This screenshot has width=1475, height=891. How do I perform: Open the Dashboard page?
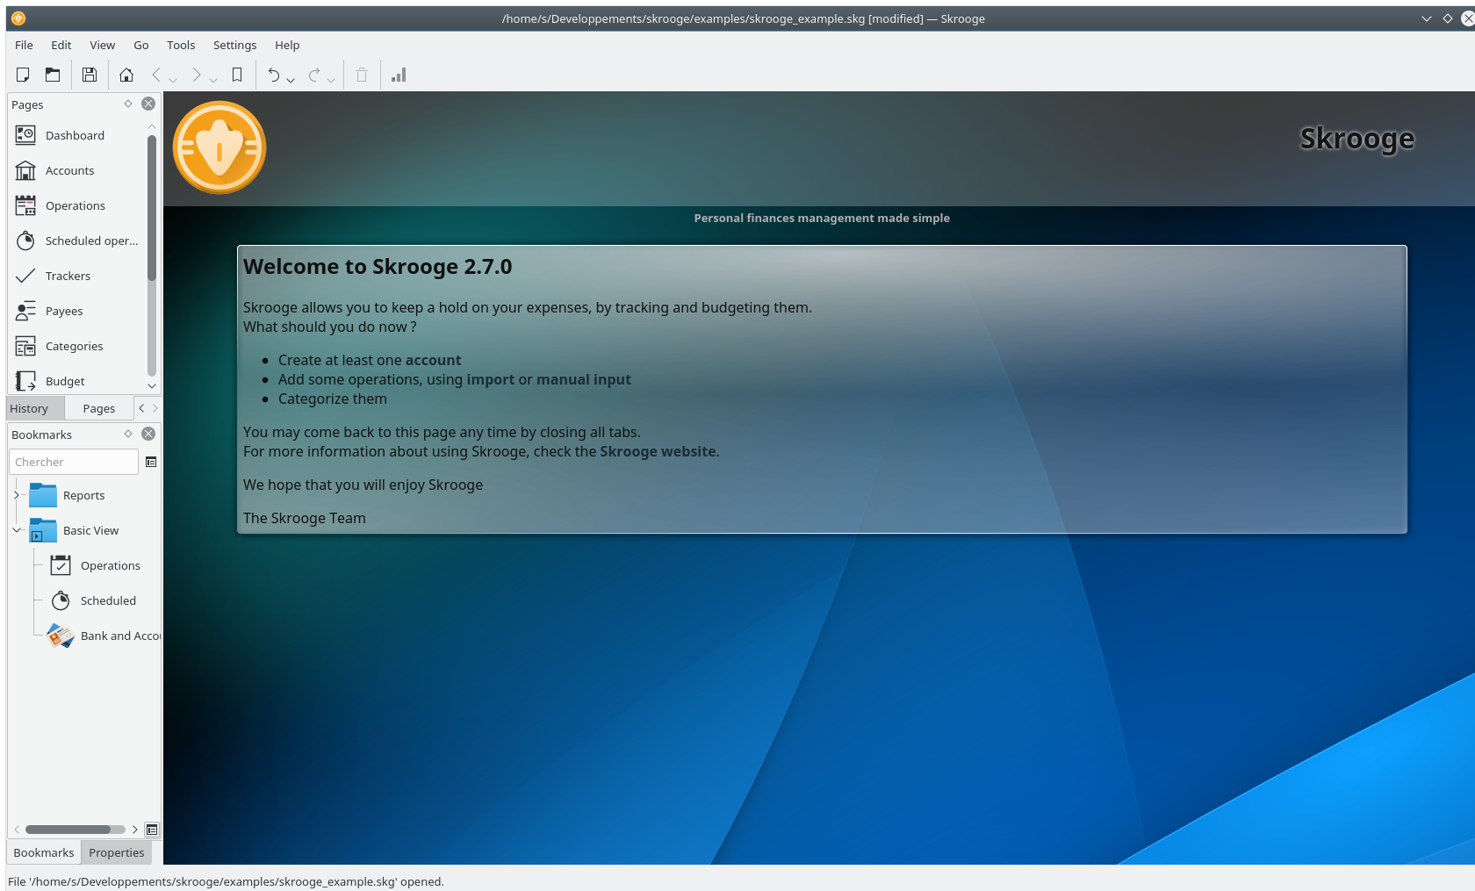(x=75, y=135)
